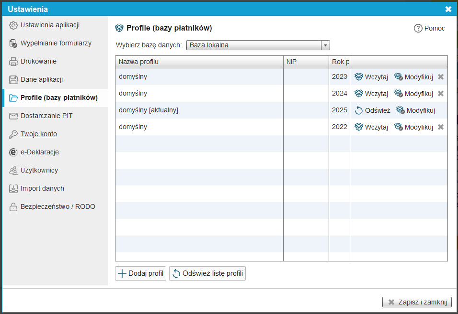This screenshot has width=458, height=314.
Task: Select e-Deklaracje in the sidebar
Action: (x=39, y=152)
